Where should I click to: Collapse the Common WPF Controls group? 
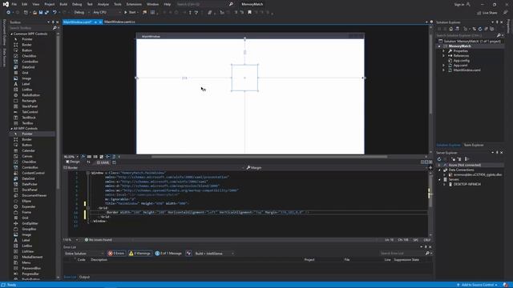coord(12,34)
